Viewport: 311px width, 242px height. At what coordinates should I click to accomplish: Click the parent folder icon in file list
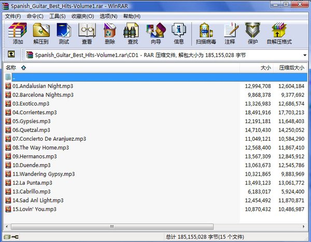8,77
